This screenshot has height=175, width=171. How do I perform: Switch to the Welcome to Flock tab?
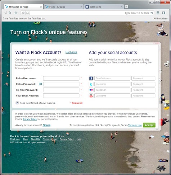[x=23, y=7]
